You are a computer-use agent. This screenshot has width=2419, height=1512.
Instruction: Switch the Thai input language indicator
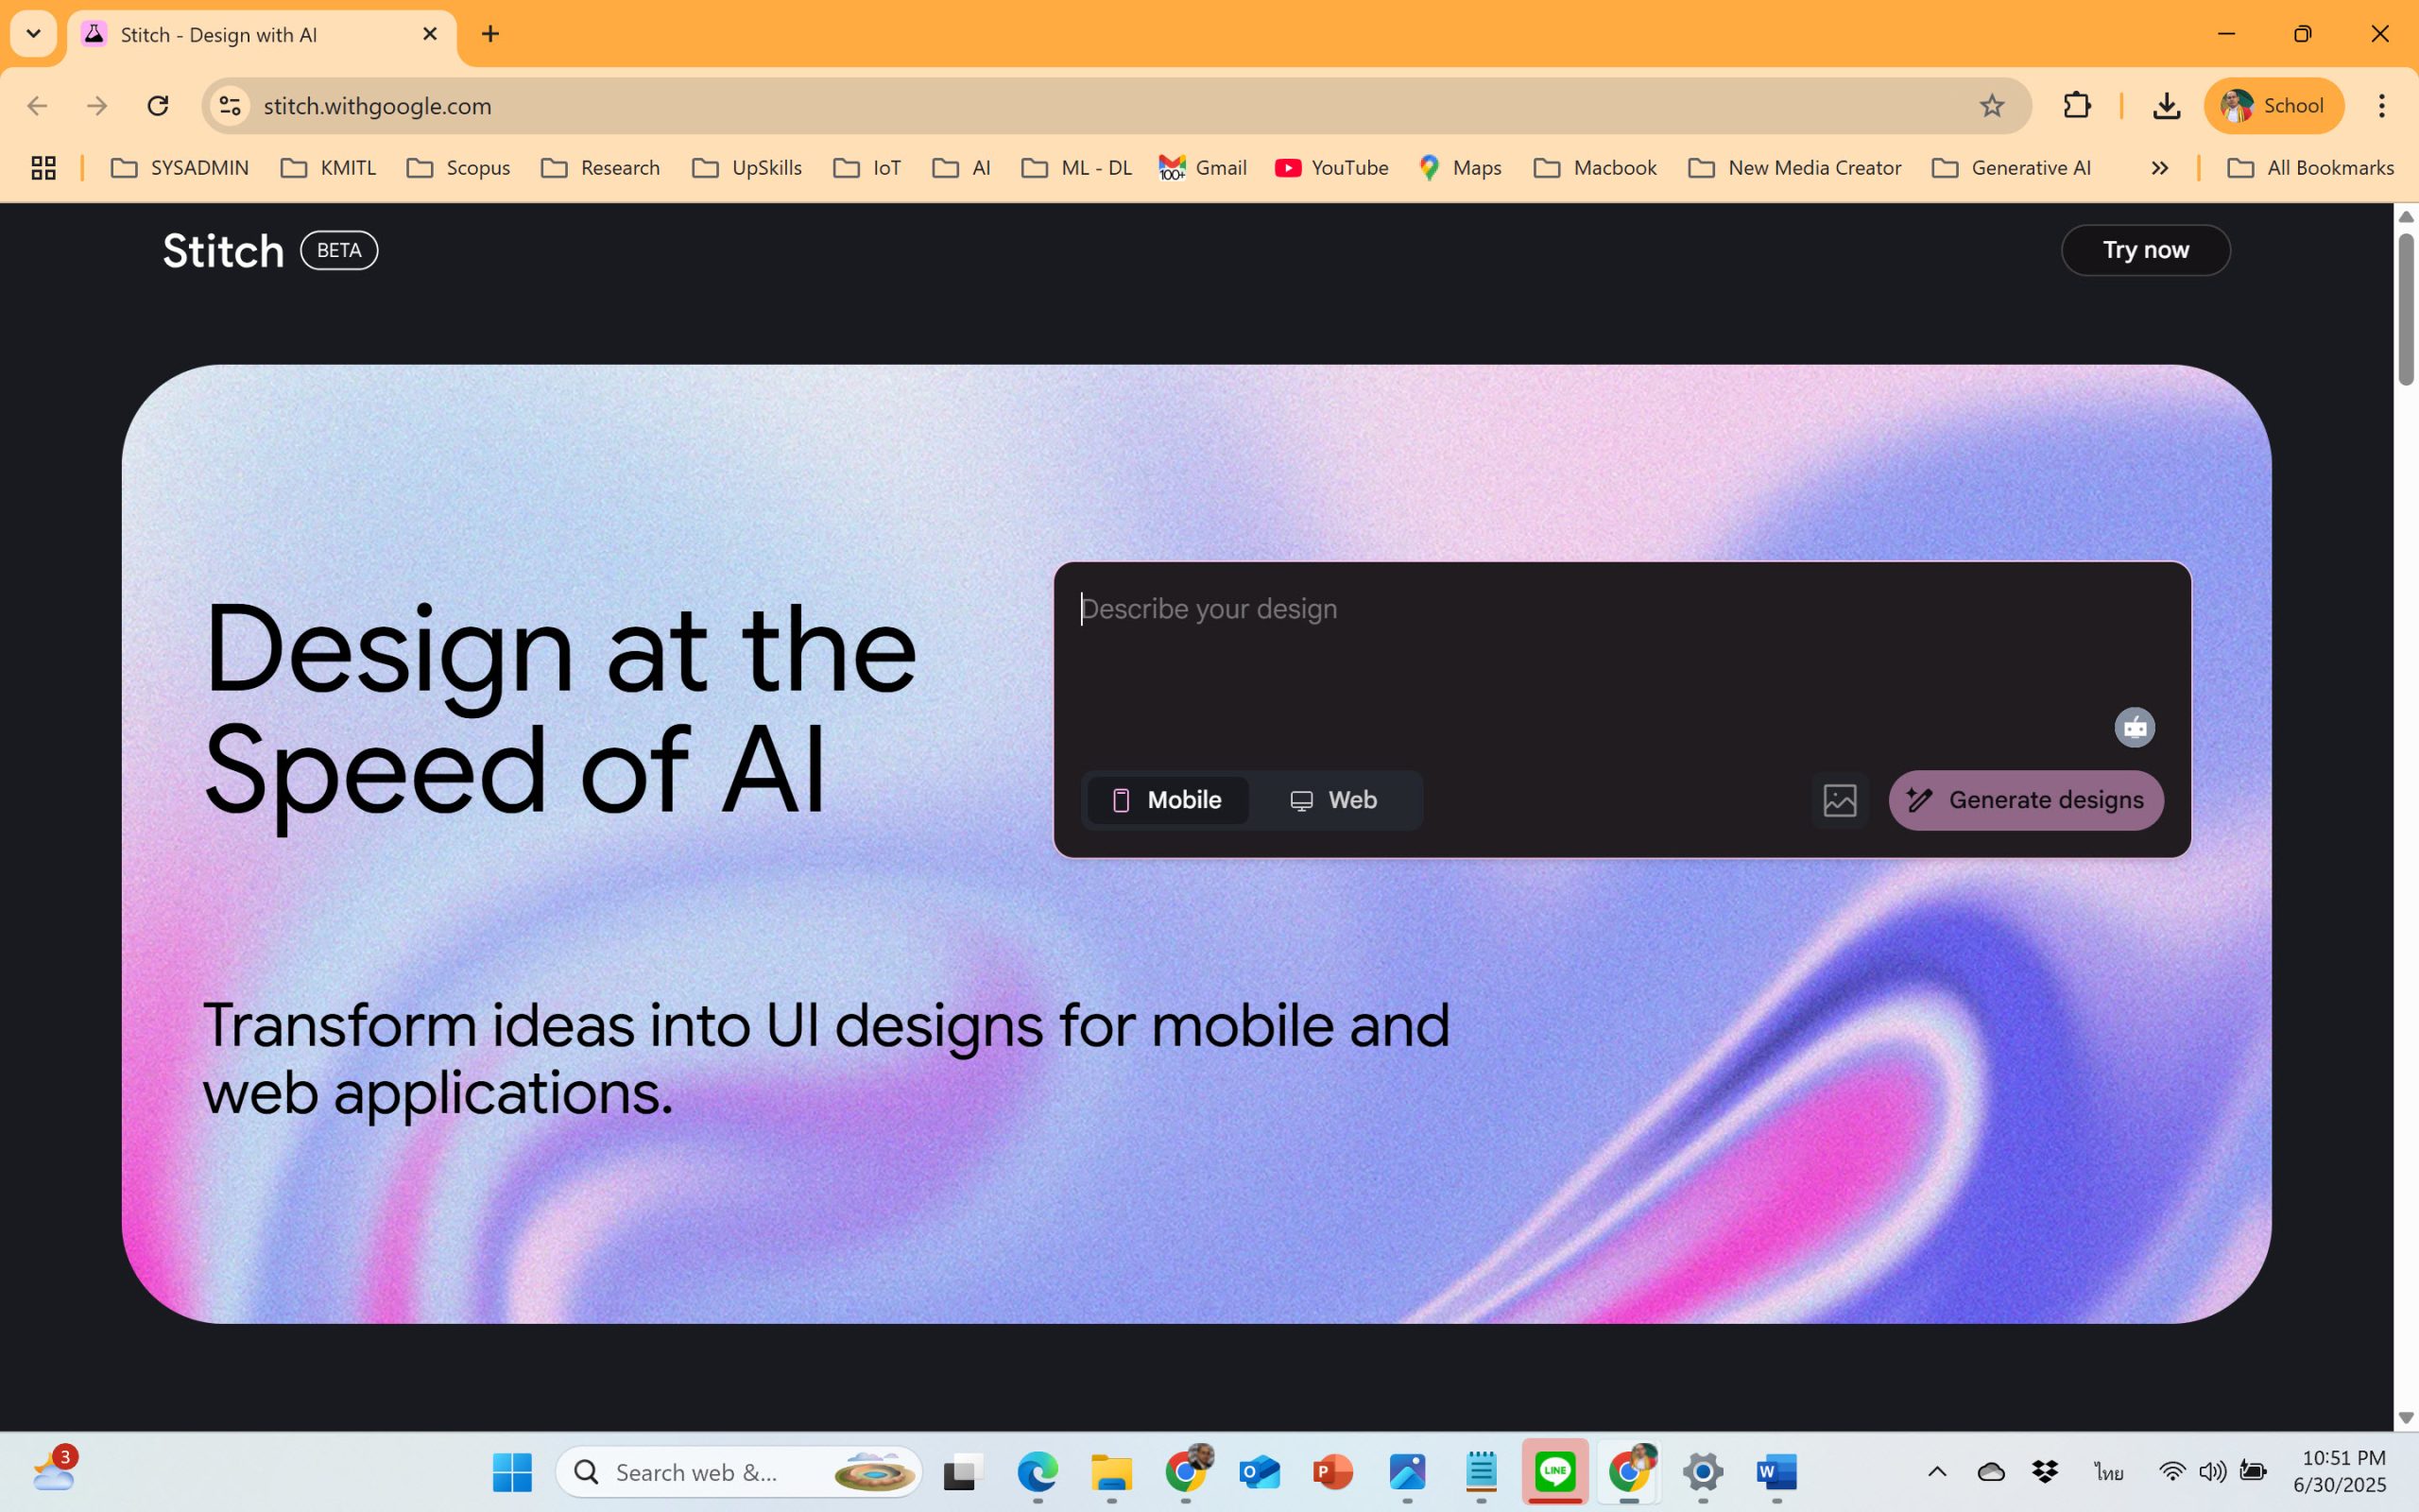tap(2109, 1472)
